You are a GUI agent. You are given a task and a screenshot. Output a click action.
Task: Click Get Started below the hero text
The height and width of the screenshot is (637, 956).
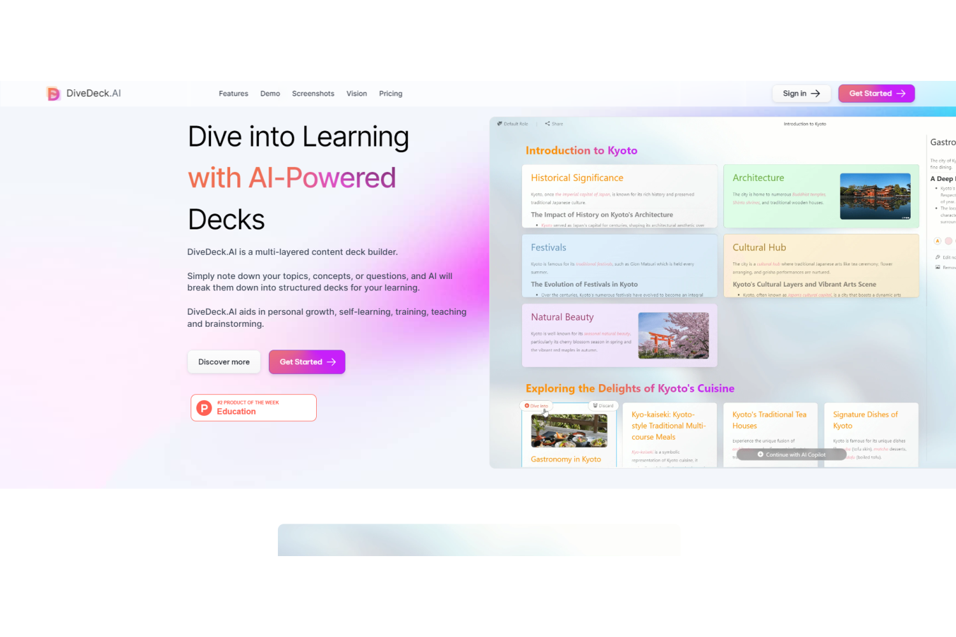(x=307, y=362)
